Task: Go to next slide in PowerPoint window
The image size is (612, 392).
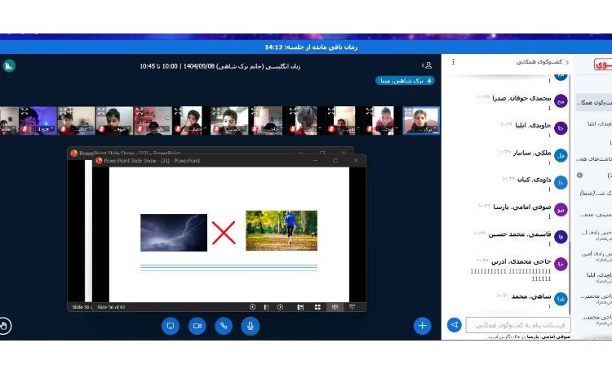Action: pos(280,307)
